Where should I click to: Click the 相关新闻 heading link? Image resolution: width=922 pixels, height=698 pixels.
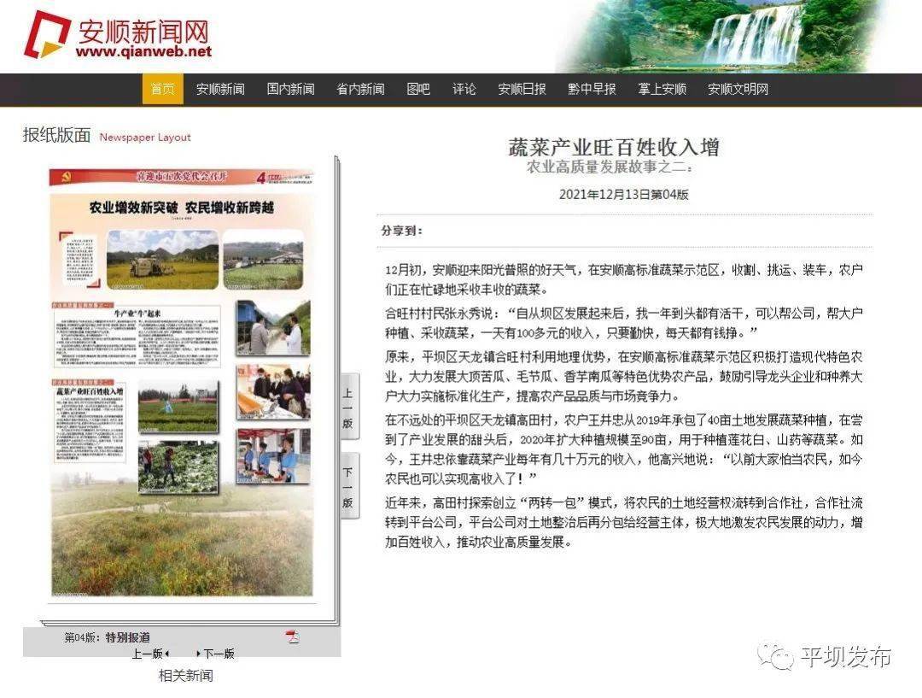[186, 676]
